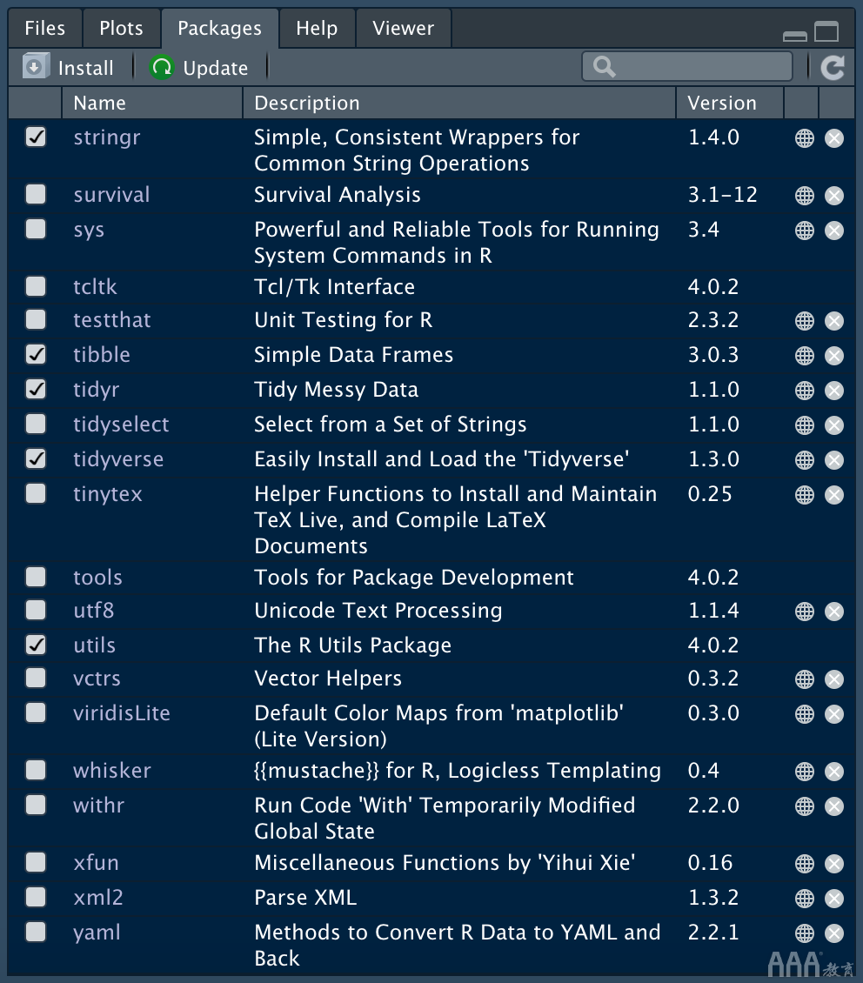
Task: Remove the xml2 package via its X icon
Action: tap(834, 899)
